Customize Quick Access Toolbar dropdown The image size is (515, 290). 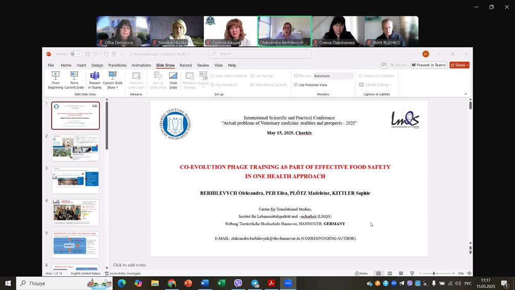click(122, 54)
